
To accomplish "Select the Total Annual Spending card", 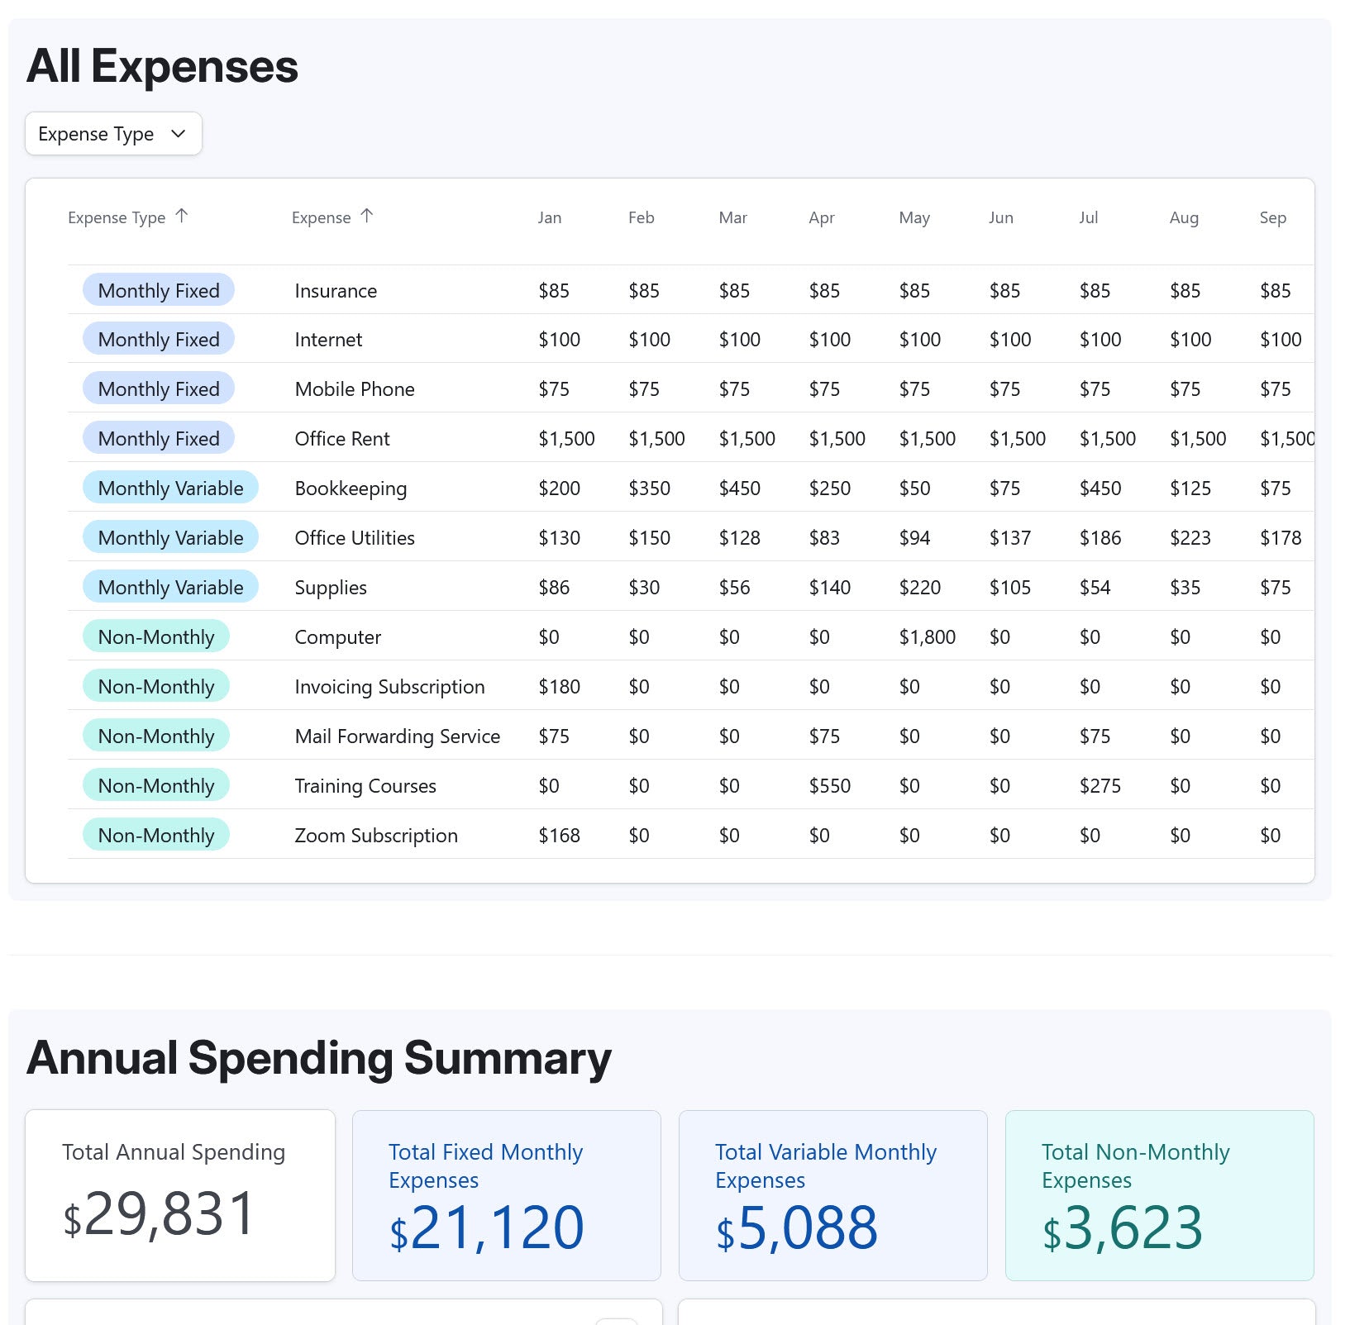I will click(179, 1195).
